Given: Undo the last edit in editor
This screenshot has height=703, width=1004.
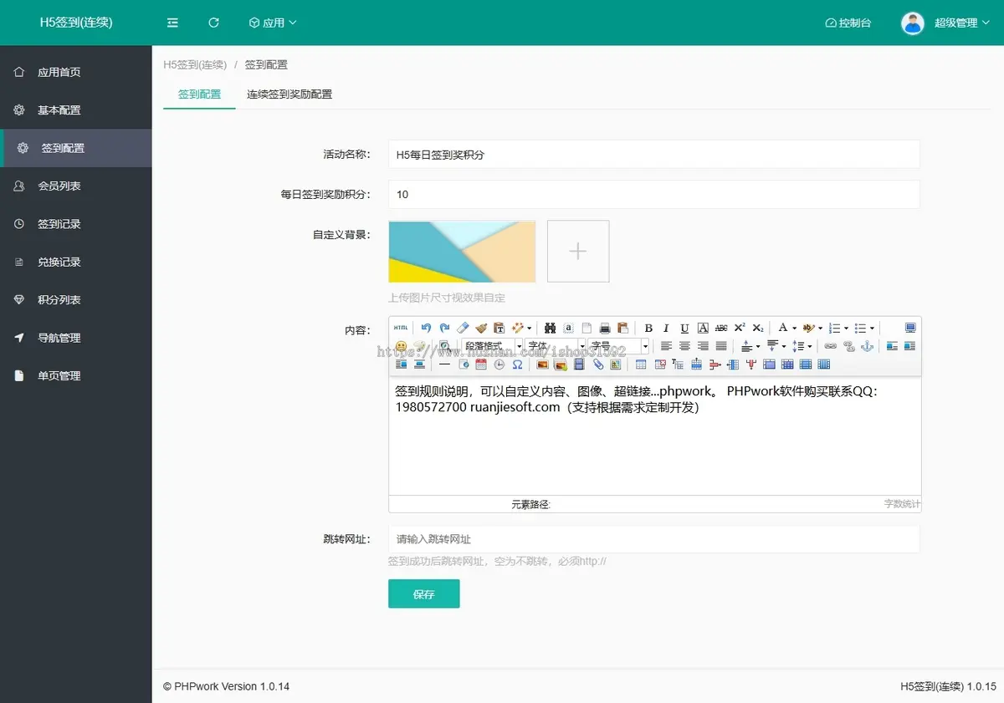Looking at the screenshot, I should [426, 328].
